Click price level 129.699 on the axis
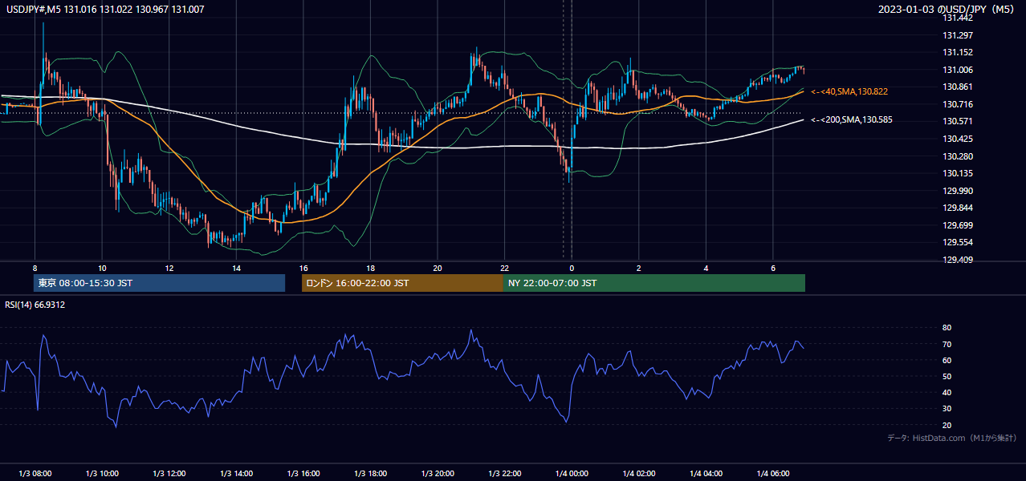This screenshot has height=481, width=1026. click(959, 225)
